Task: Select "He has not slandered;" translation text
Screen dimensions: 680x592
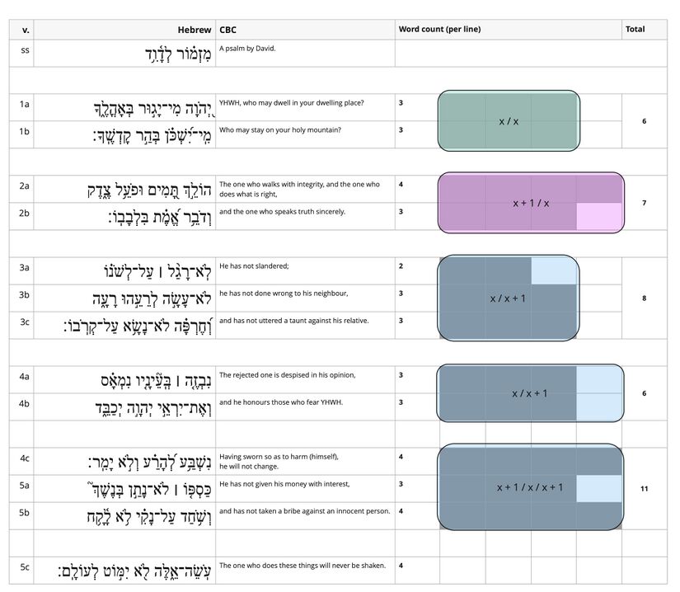Action: [254, 266]
